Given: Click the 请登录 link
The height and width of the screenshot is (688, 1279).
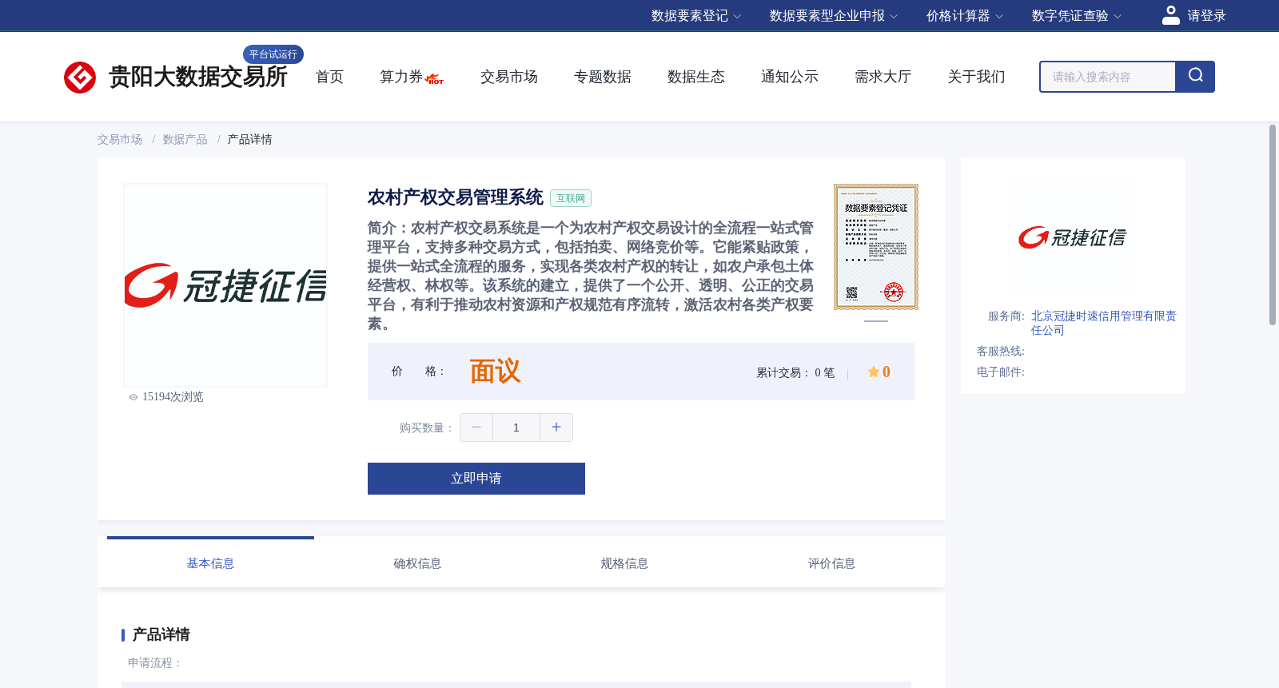Looking at the screenshot, I should (1206, 16).
